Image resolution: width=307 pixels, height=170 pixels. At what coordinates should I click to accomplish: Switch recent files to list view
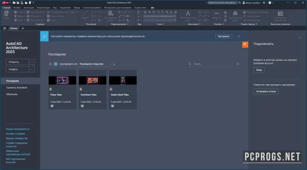[50, 64]
